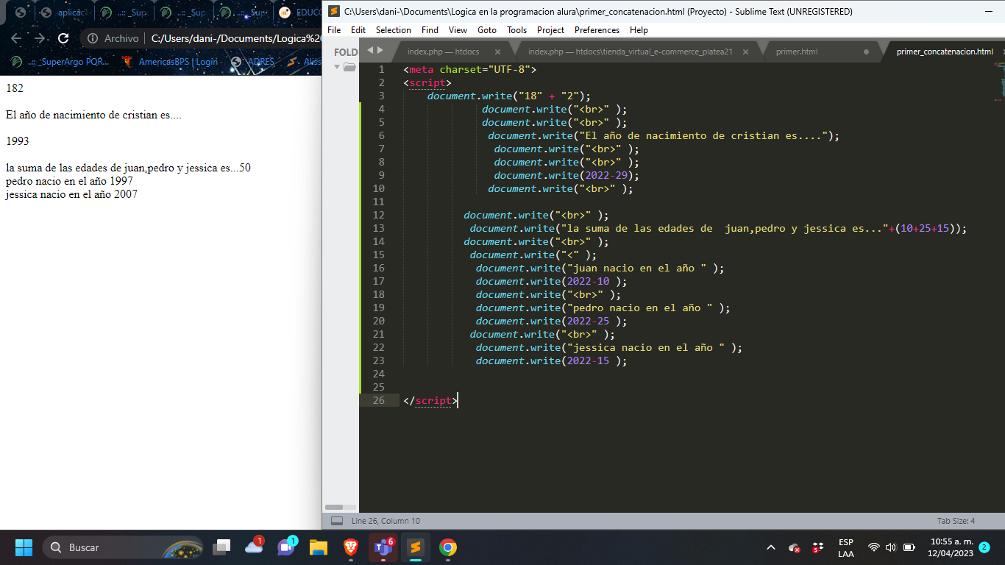Open the Goto menu
Image resolution: width=1005 pixels, height=565 pixels.
tap(487, 30)
